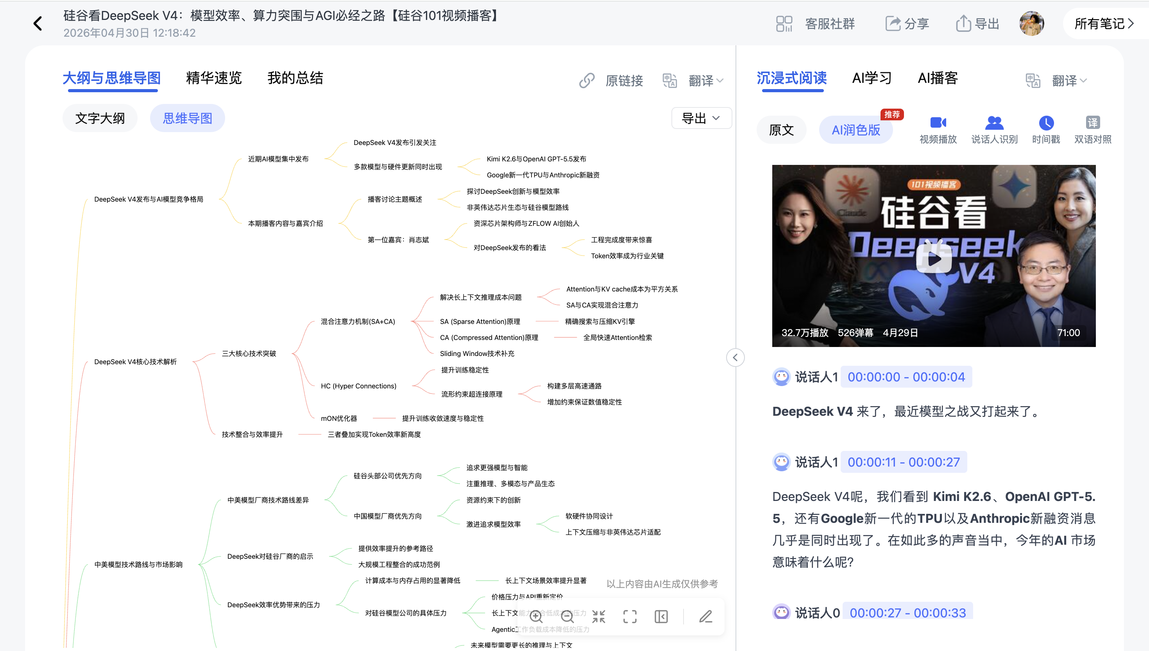1149x651 pixels.
Task: Expand left panel 翻译 dropdown arrow
Action: tap(720, 80)
